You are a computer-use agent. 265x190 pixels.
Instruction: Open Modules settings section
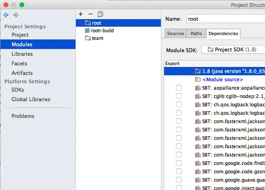pyautogui.click(x=38, y=44)
